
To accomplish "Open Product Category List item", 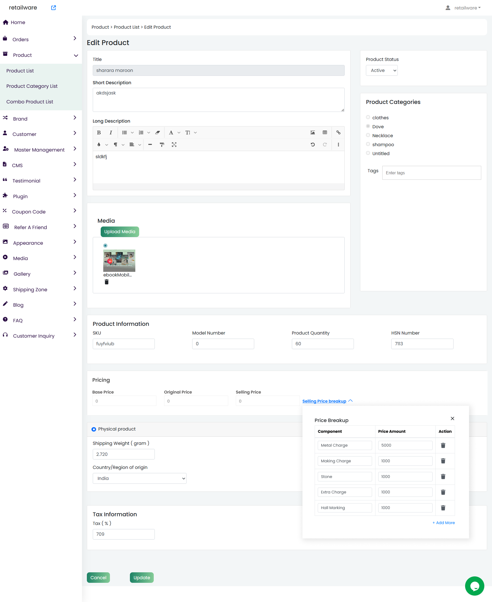I will (x=32, y=86).
